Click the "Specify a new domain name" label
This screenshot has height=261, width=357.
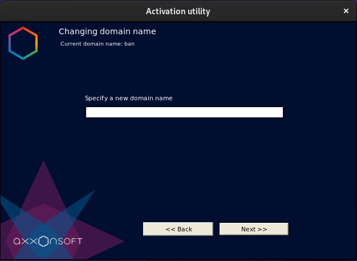(x=128, y=98)
